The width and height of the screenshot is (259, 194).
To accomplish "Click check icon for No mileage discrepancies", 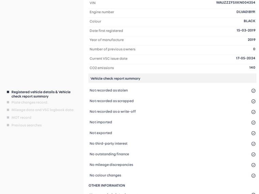I will (x=253, y=165).
